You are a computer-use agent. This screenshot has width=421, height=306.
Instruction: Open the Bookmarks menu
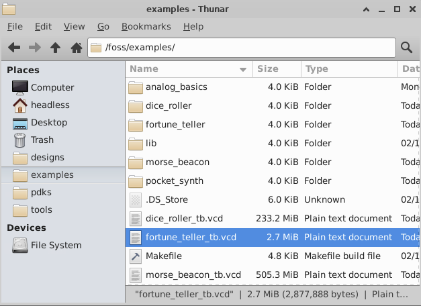146,27
